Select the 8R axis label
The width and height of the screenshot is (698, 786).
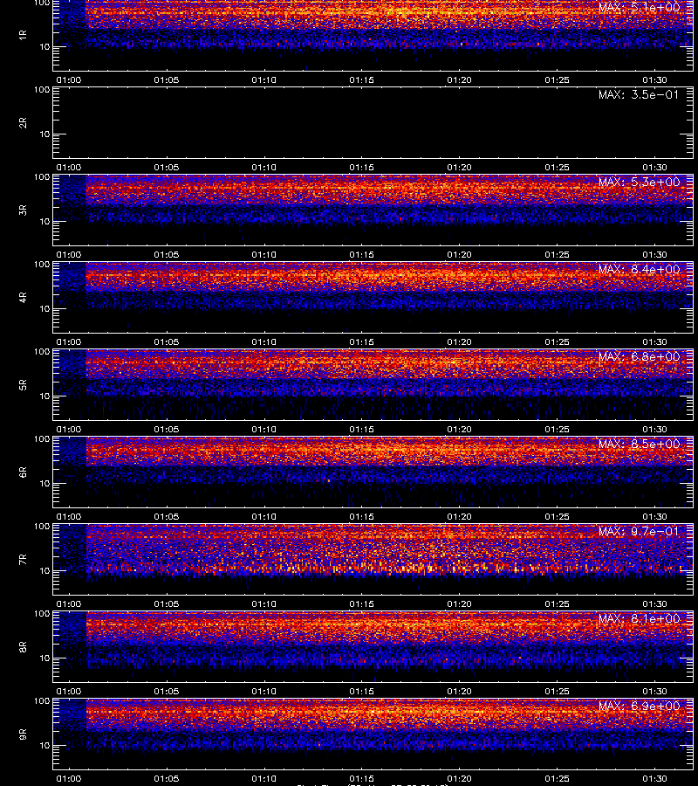point(23,646)
